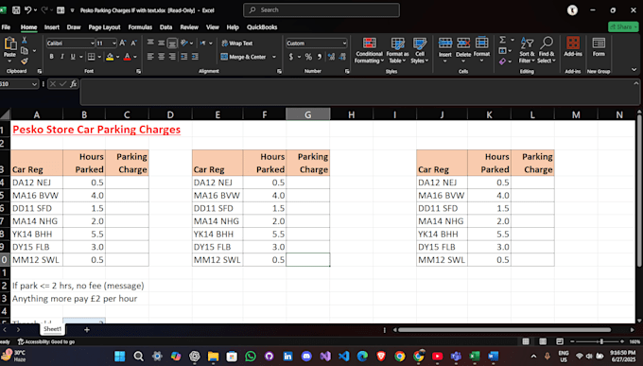Image resolution: width=643 pixels, height=366 pixels.
Task: Open Sort & Filter dropdown
Action: pyautogui.click(x=527, y=50)
